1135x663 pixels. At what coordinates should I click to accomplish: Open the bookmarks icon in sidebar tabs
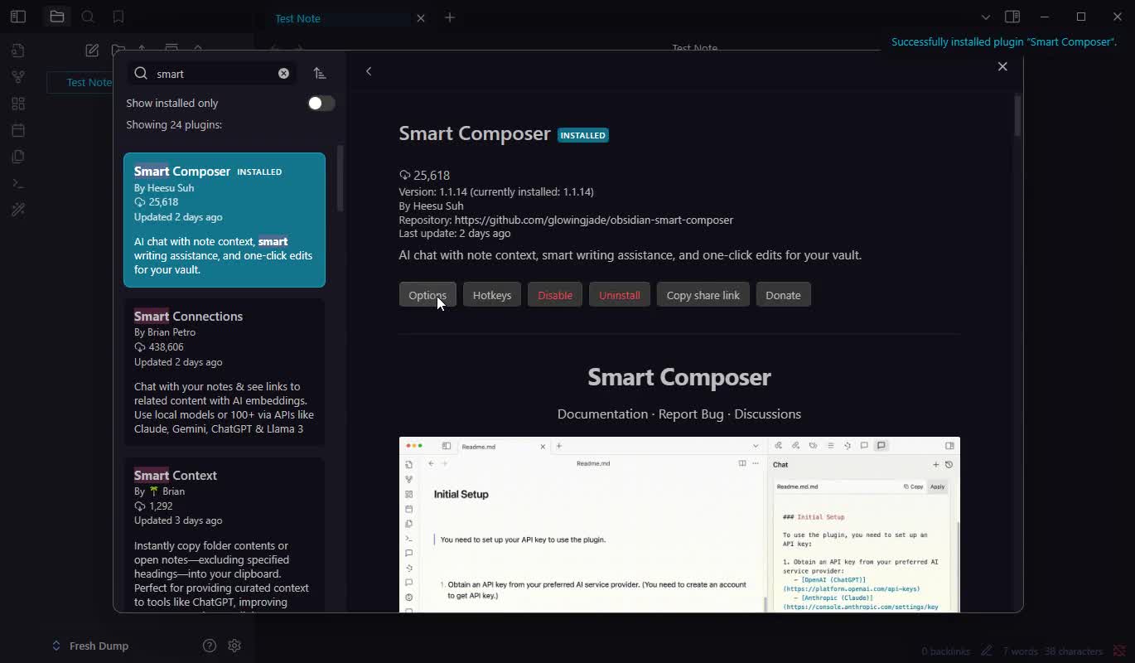(x=118, y=17)
